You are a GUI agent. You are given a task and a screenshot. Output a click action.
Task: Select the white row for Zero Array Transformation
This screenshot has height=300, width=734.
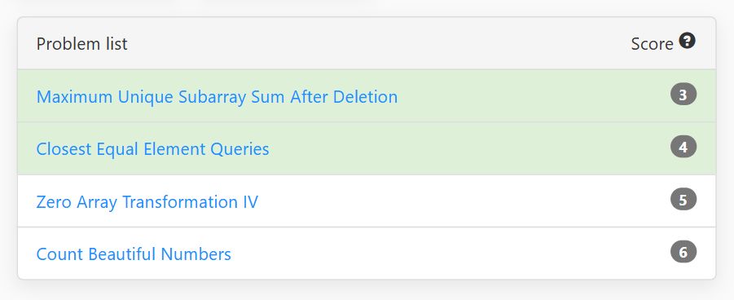click(x=367, y=201)
